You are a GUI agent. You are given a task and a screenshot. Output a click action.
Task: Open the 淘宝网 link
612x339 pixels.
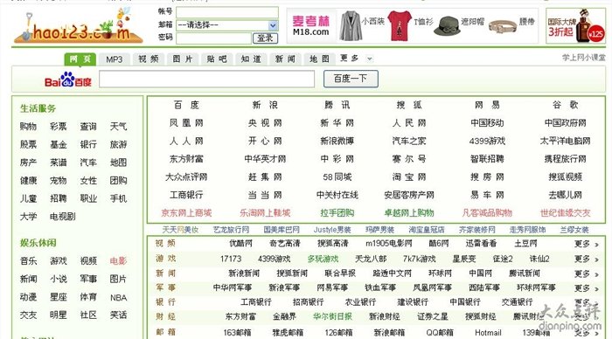click(x=409, y=177)
